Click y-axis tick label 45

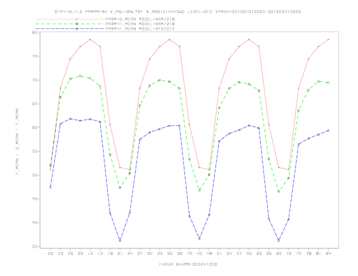34,199
